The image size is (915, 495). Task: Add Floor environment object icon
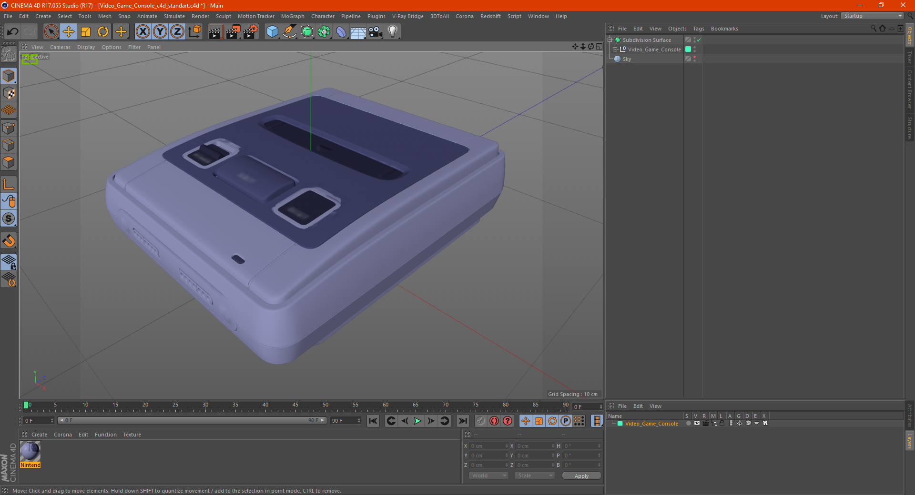[x=358, y=32]
